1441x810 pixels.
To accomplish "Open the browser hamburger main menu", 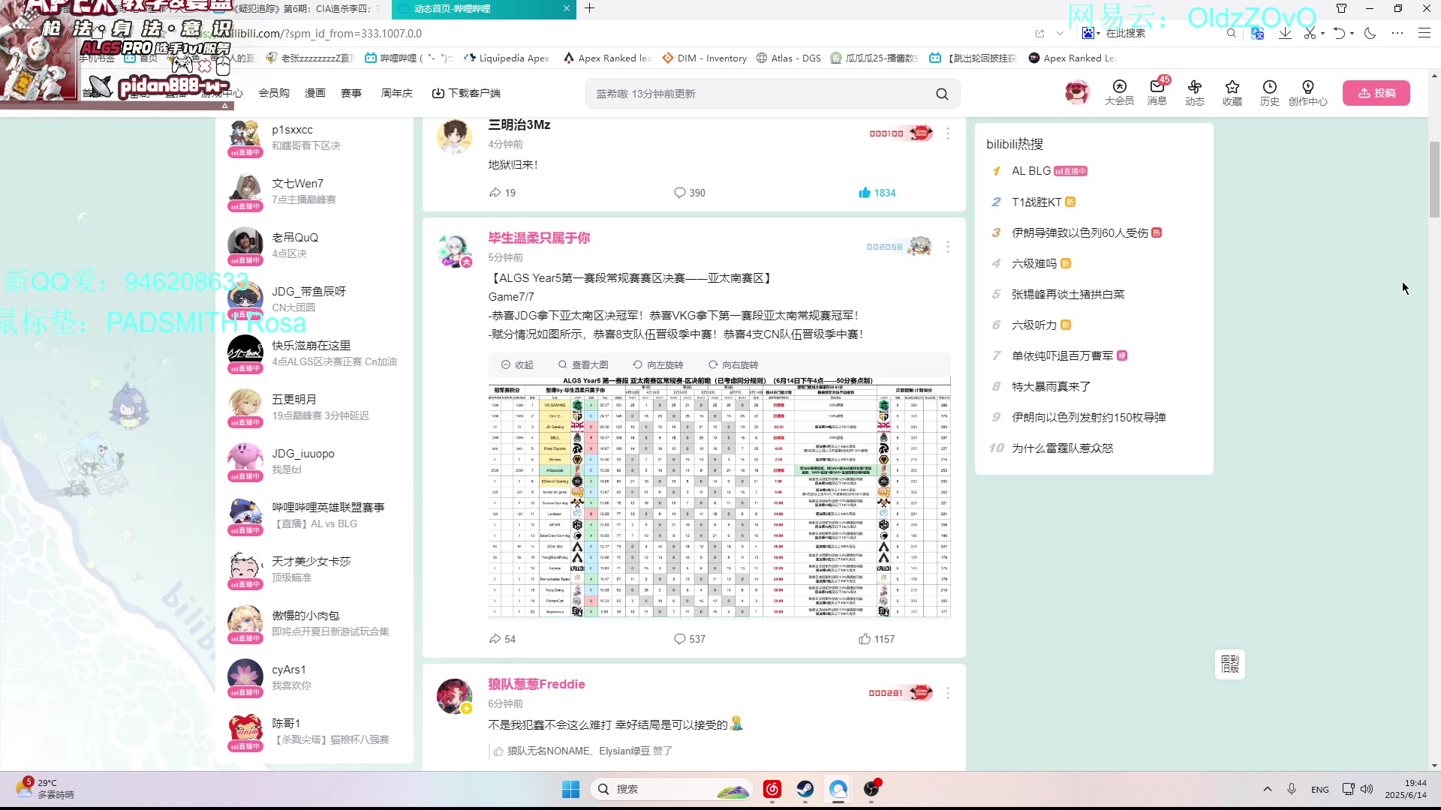I will coord(1424,33).
